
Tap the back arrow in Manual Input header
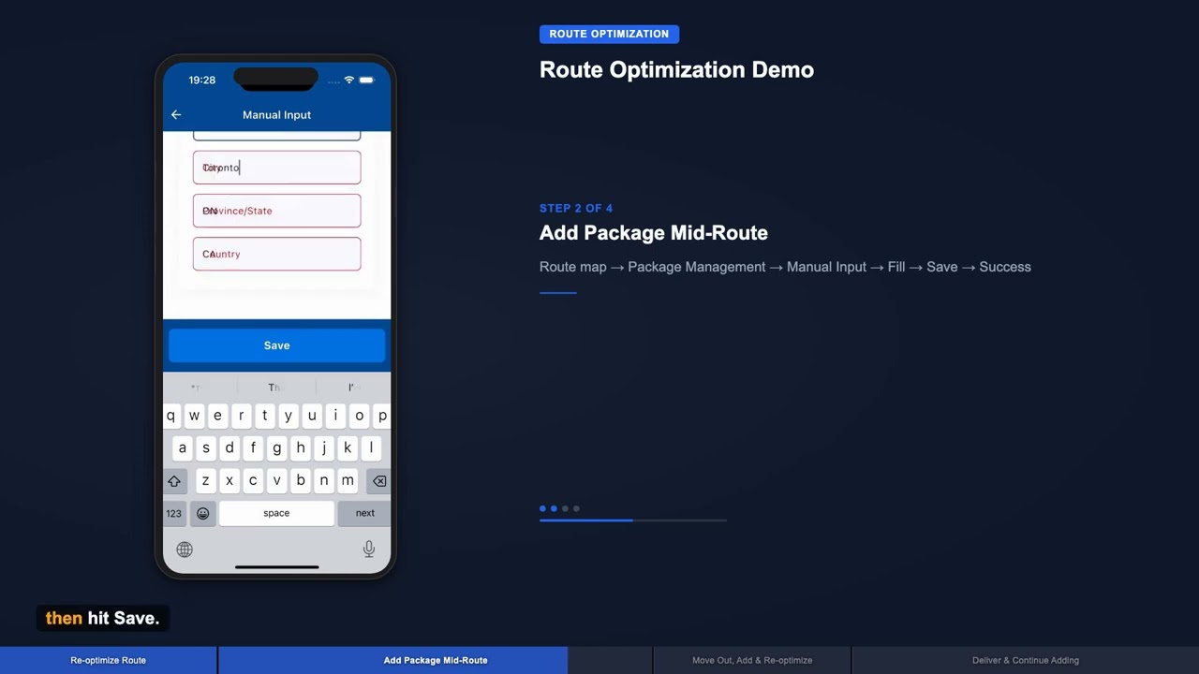(176, 114)
